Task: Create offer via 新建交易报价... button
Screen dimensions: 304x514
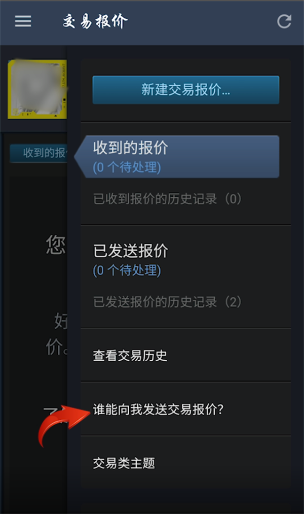Action: coord(186,90)
